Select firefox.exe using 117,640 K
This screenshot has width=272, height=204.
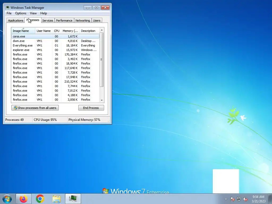[55, 68]
